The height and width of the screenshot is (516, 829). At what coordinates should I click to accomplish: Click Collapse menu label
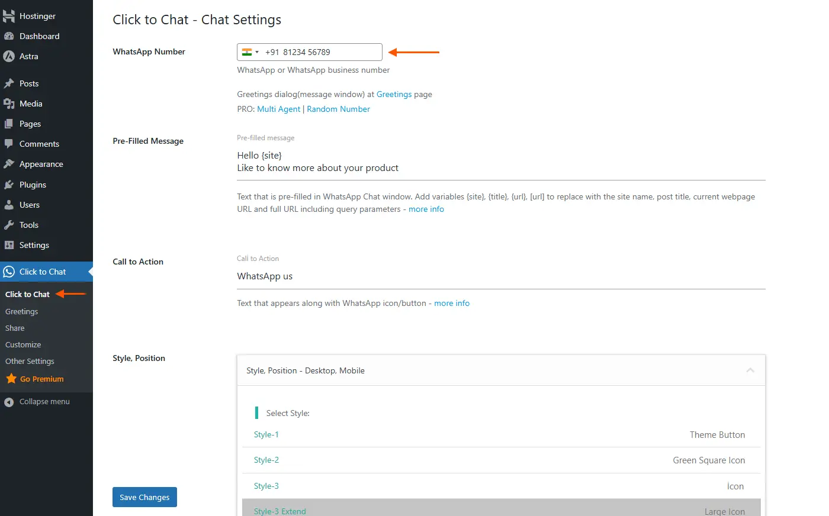pos(44,401)
